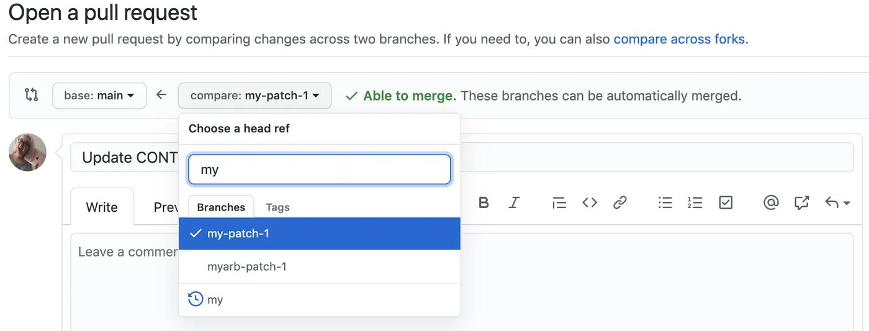Add a link using the link icon
This screenshot has width=869, height=331.
tap(619, 202)
